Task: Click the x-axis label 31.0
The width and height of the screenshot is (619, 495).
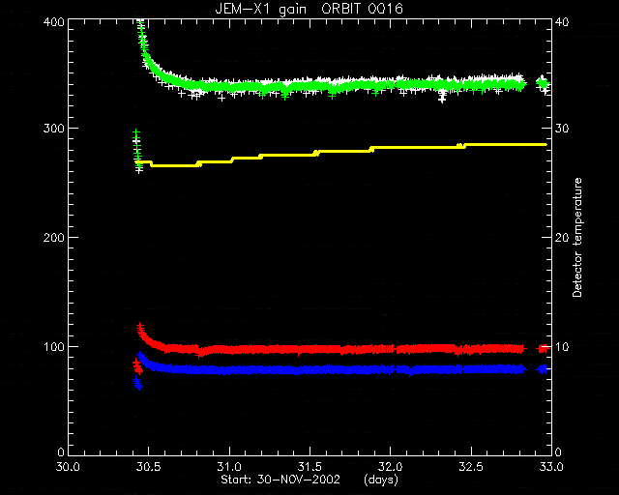Action: pos(229,467)
